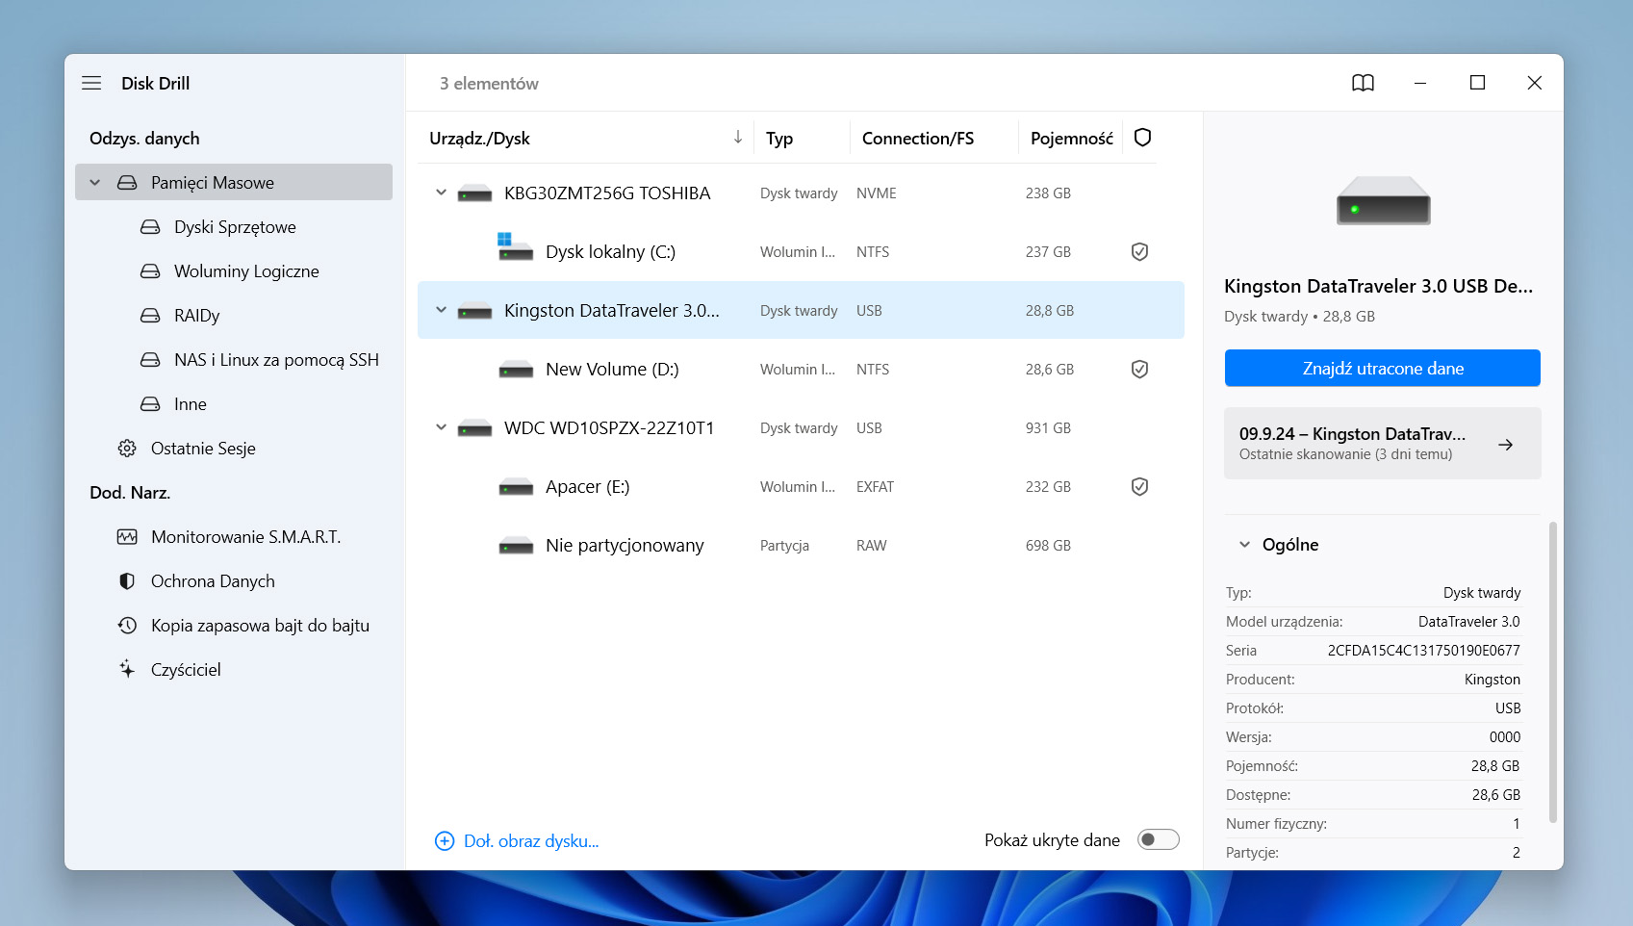1633x926 pixels.
Task: Click the protection shield for New Volume (D:)
Action: pyautogui.click(x=1139, y=369)
